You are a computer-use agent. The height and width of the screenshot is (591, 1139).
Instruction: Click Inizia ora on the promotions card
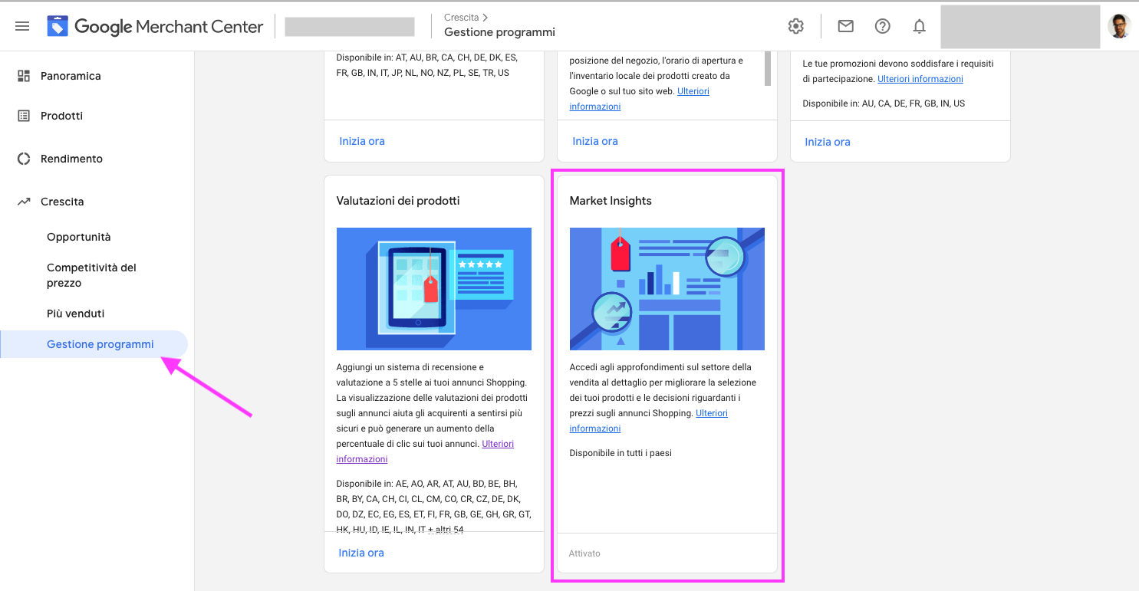(828, 142)
